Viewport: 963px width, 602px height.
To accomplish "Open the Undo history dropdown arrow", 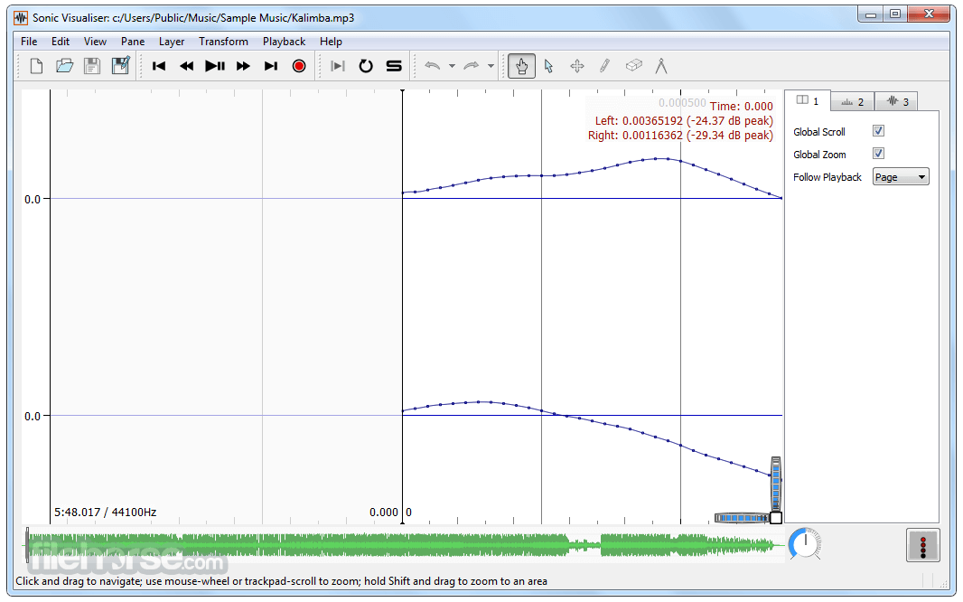I will pos(452,66).
